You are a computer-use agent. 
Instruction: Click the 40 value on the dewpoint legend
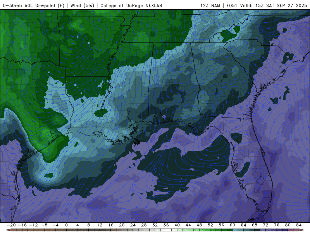point(177,225)
